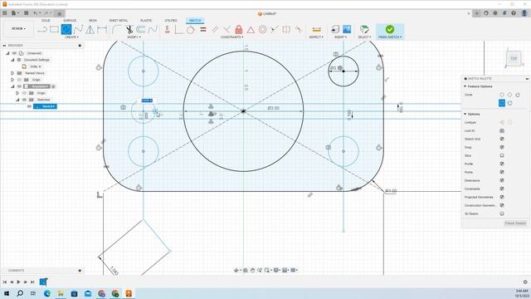Viewport: 531px width, 299px height.
Task: Toggle Profile checkbox in palette
Action: click(x=502, y=164)
